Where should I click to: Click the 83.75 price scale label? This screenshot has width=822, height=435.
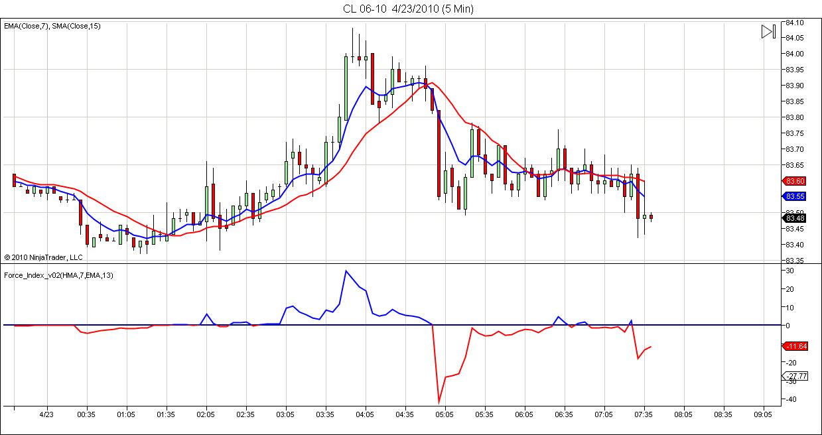[x=795, y=133]
